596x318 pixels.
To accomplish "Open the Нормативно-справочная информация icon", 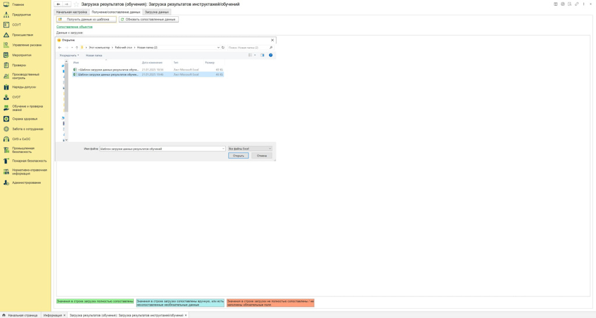I will (x=6, y=172).
